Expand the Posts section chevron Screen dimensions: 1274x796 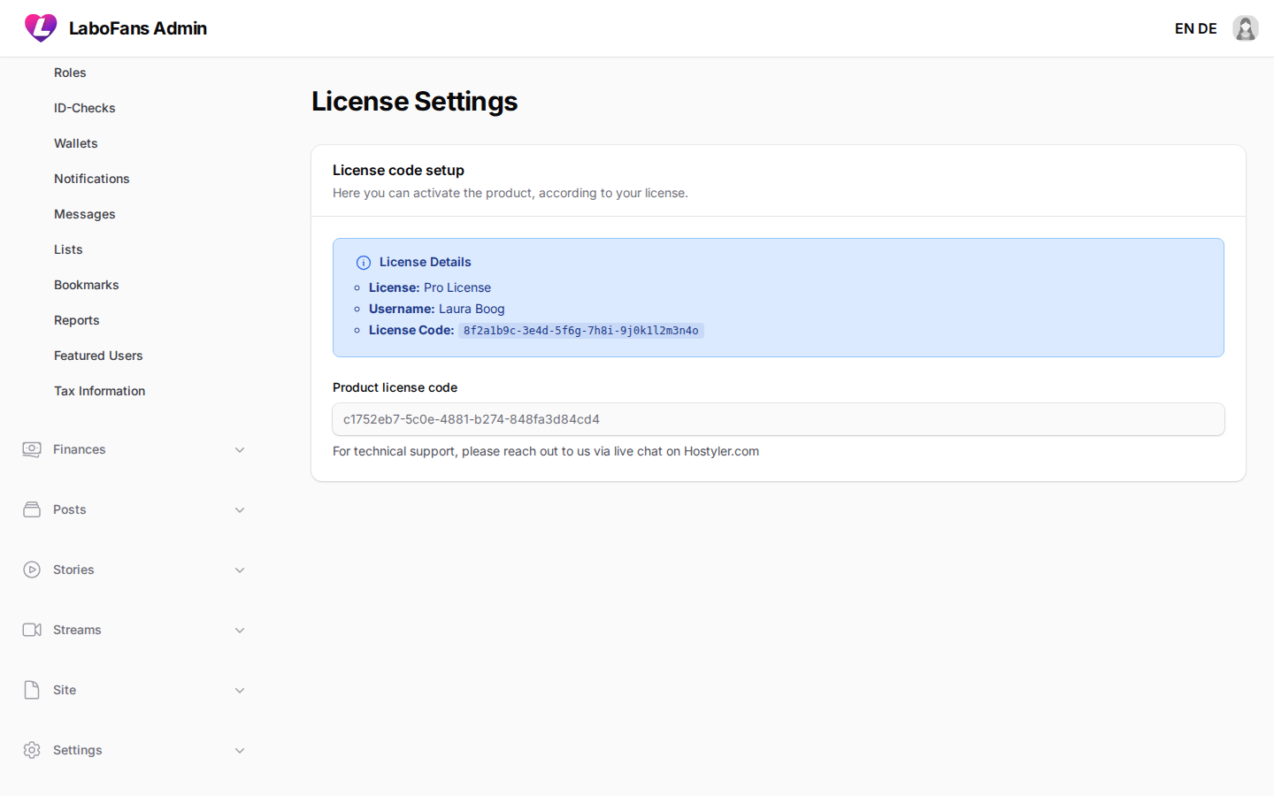240,510
